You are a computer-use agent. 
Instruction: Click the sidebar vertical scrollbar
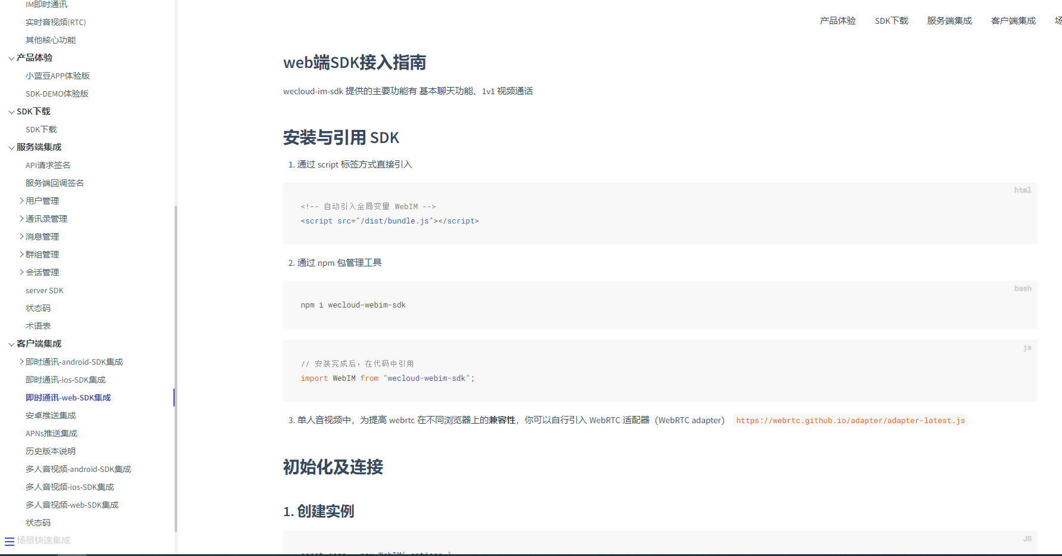176,368
